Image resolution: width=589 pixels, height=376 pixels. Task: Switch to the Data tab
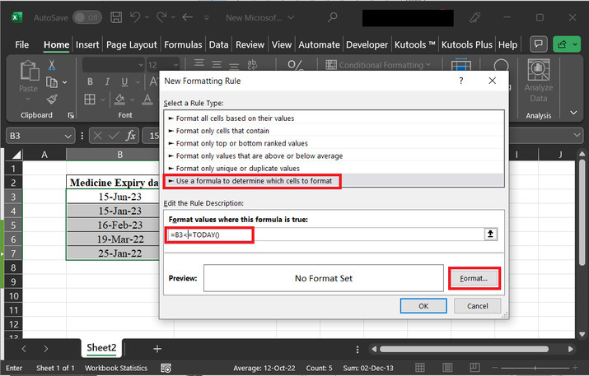pos(218,44)
